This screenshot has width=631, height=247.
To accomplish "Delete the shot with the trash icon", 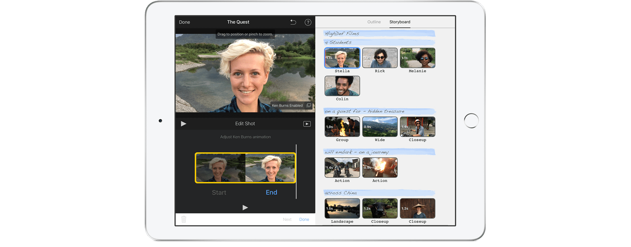I will (x=184, y=219).
